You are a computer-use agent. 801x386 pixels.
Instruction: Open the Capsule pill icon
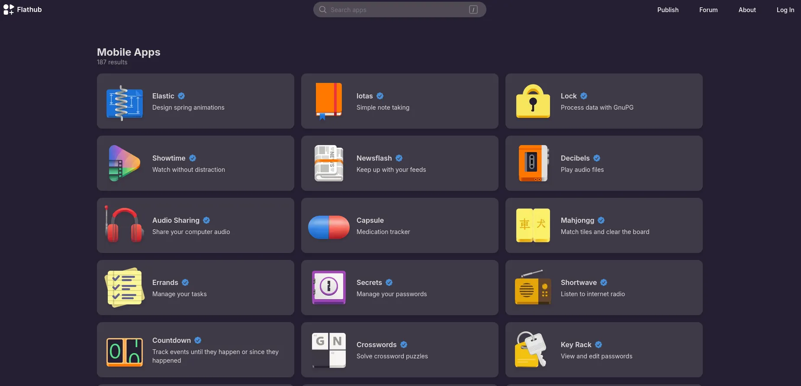(329, 227)
